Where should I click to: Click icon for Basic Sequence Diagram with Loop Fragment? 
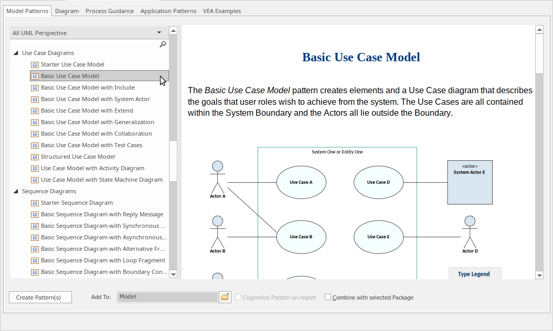tap(35, 261)
